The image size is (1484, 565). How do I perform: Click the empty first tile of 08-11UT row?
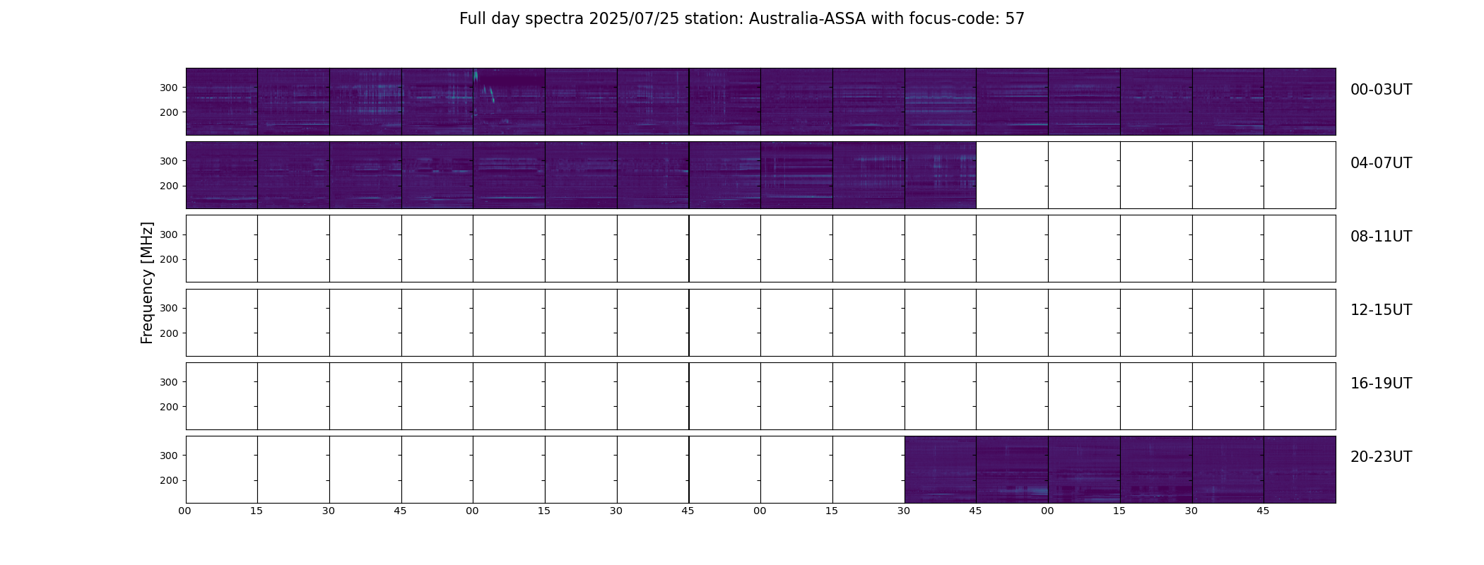[x=222, y=249]
